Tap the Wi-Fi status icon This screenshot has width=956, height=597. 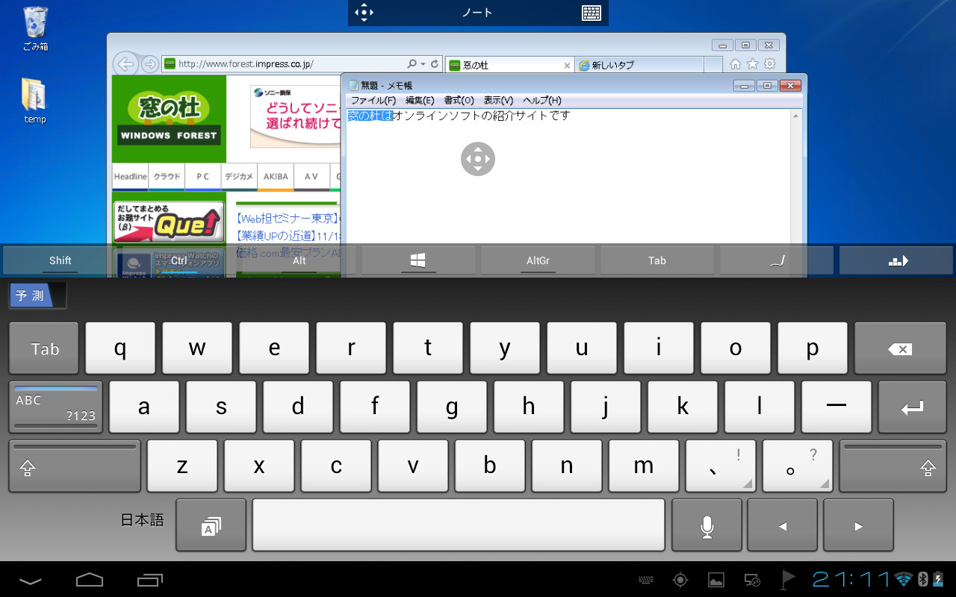coord(904,580)
